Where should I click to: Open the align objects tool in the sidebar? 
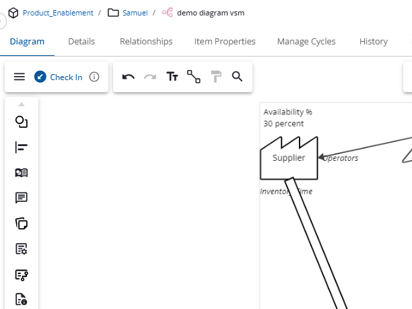22,147
